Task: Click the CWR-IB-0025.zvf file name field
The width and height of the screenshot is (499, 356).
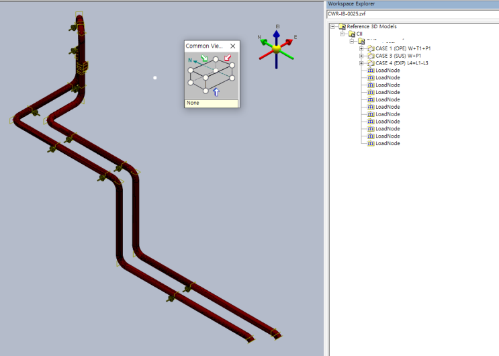Action: (x=411, y=13)
